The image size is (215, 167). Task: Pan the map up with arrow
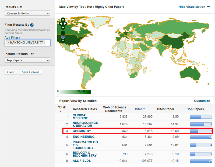[x=63, y=20]
